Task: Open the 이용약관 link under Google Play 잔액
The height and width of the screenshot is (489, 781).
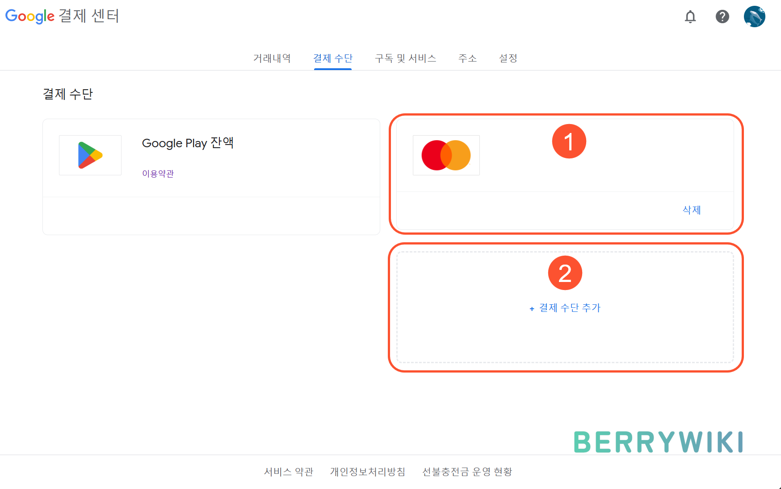Action: pyautogui.click(x=158, y=174)
